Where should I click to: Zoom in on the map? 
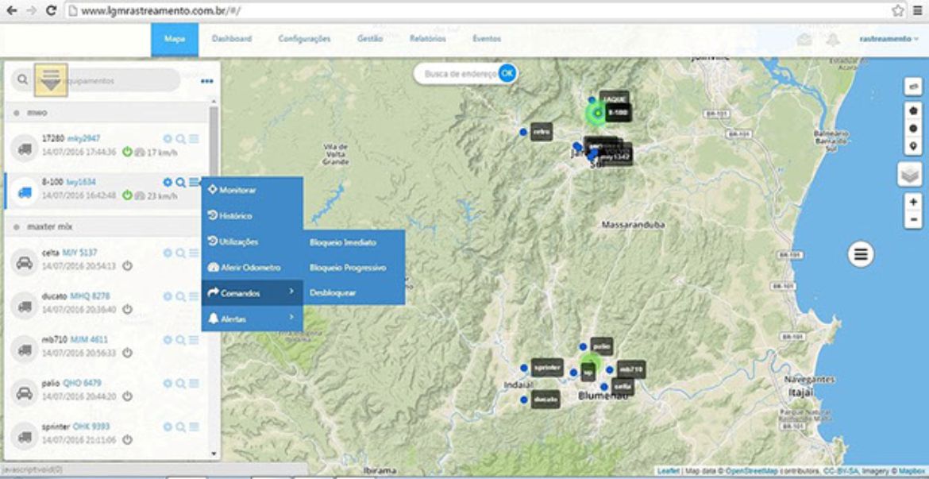click(913, 202)
